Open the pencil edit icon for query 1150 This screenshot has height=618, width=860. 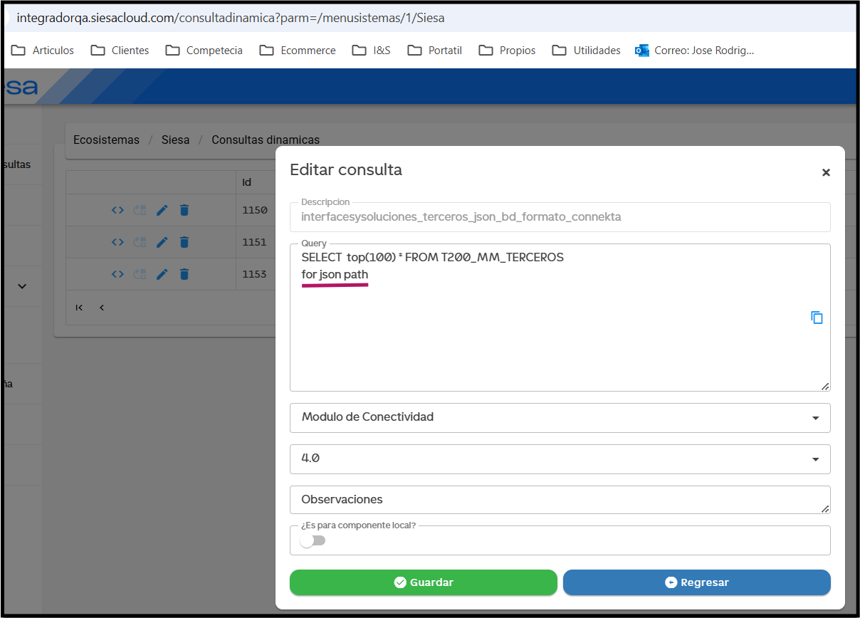(162, 210)
